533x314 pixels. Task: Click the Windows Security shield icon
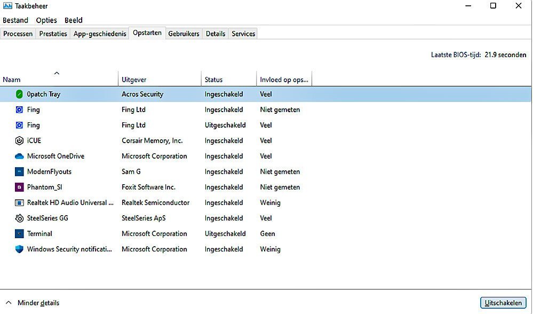pyautogui.click(x=19, y=249)
